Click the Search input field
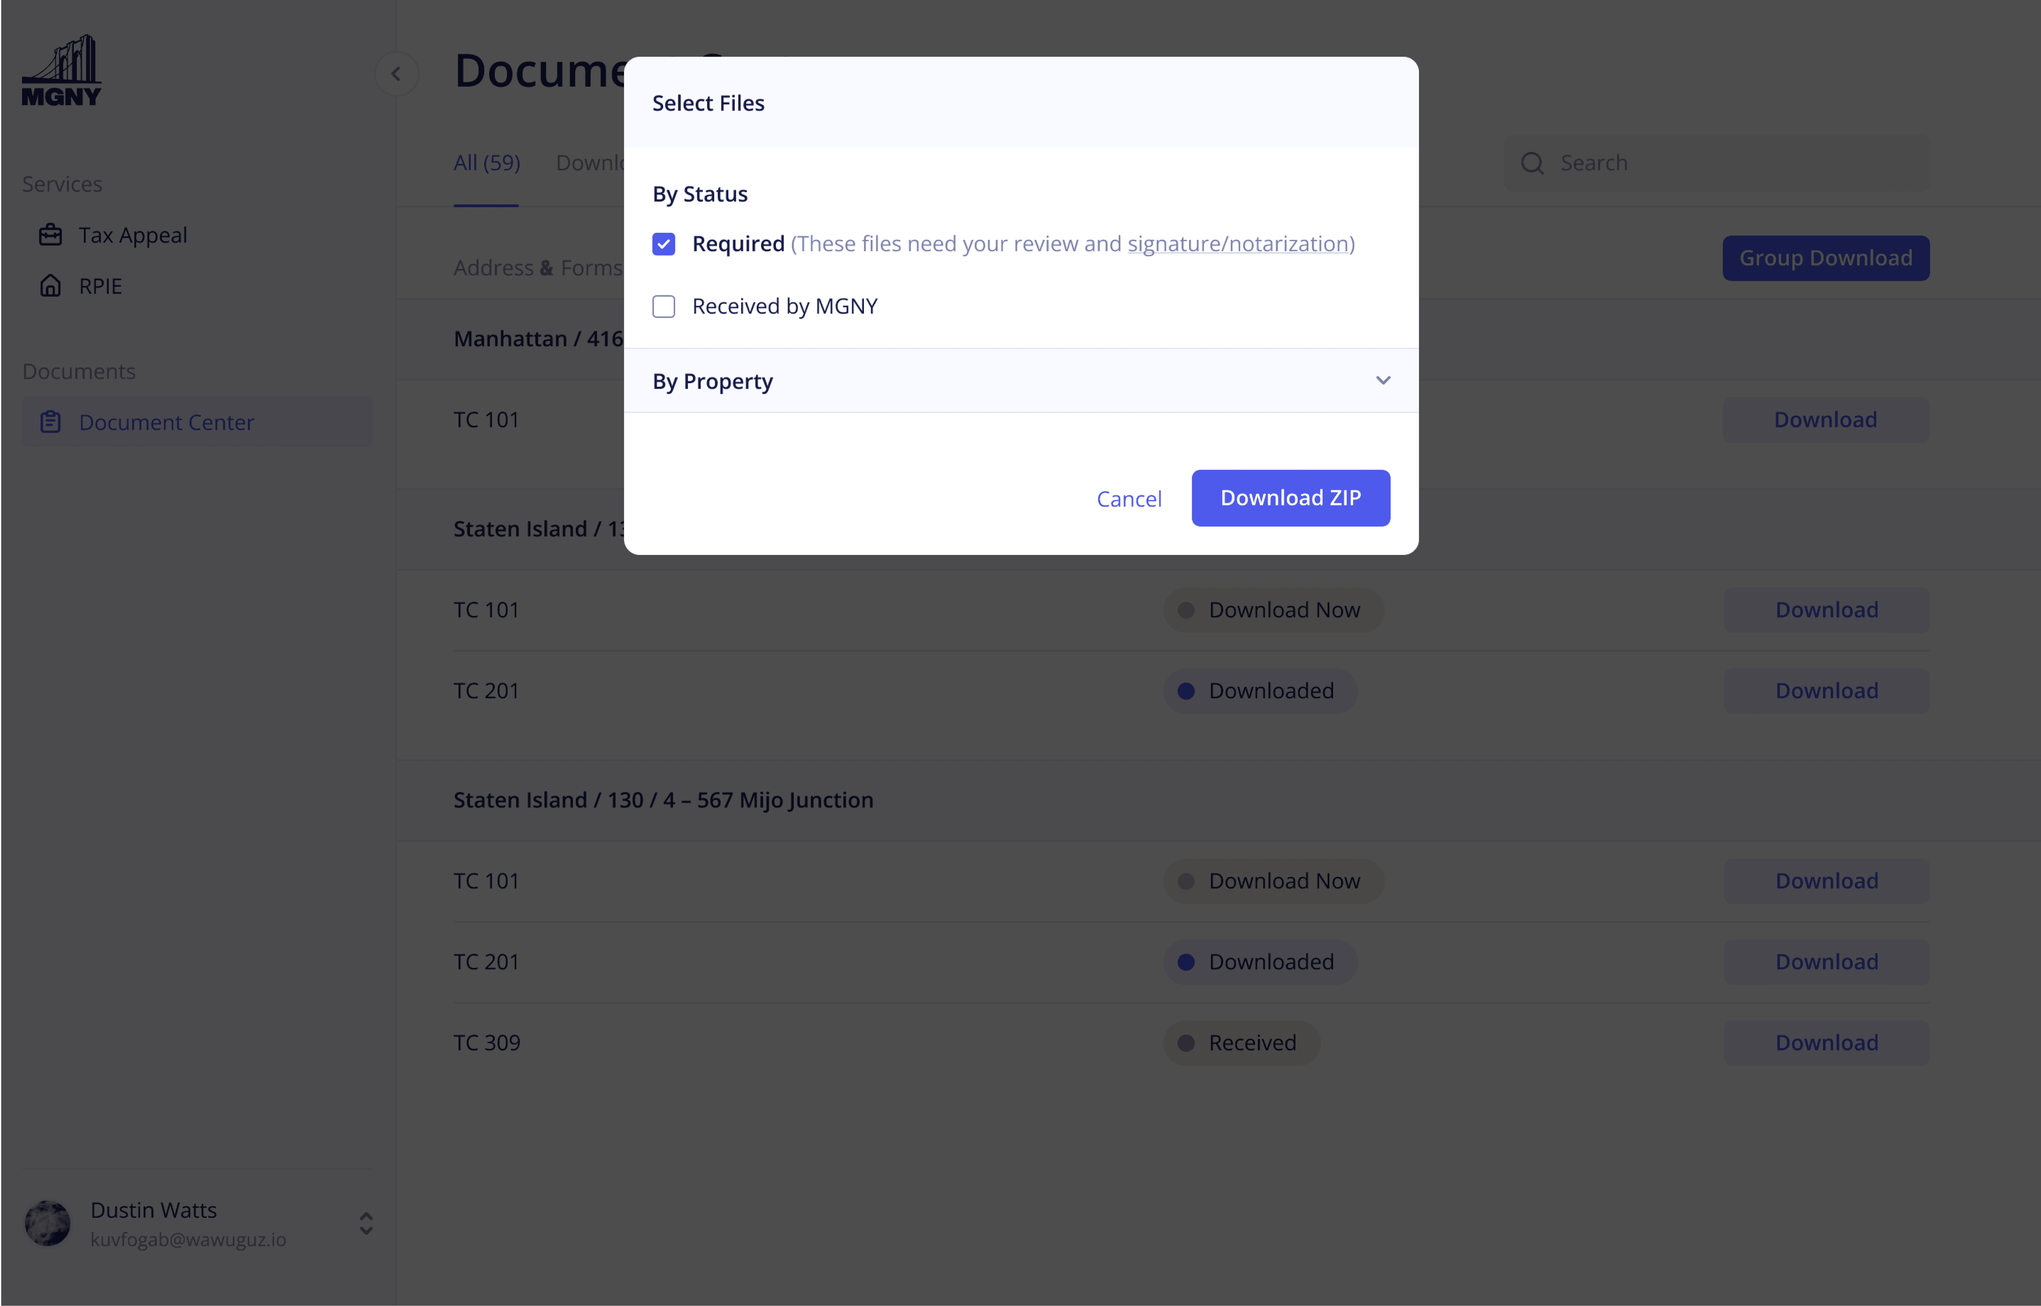This screenshot has height=1306, width=2041. click(x=1717, y=163)
